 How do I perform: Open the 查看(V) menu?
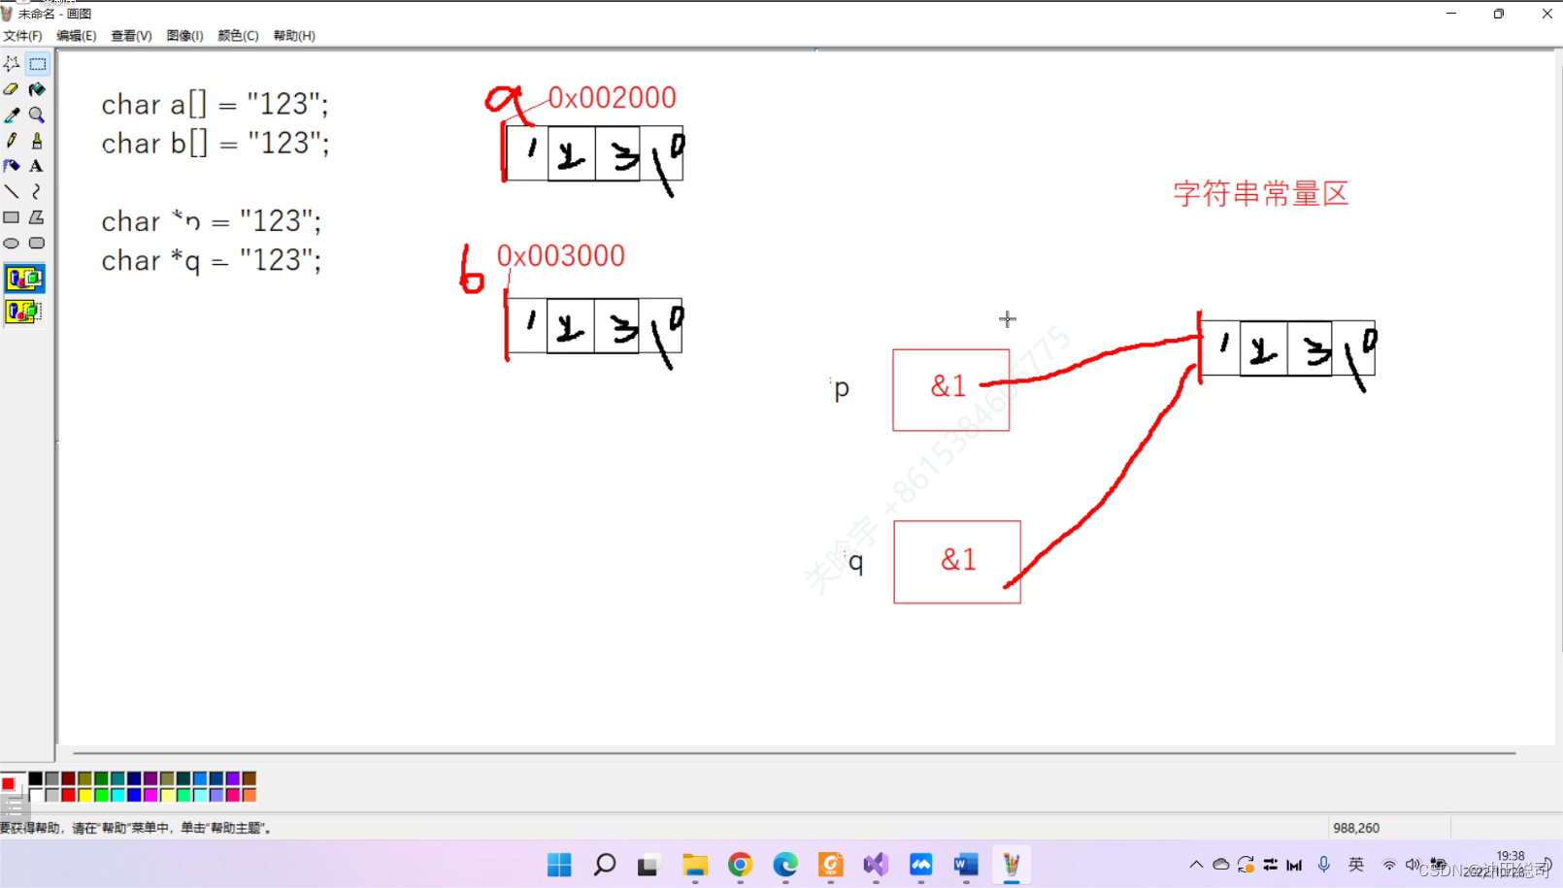pyautogui.click(x=131, y=36)
